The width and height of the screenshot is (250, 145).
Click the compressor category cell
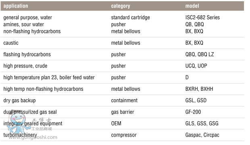click(x=124, y=135)
